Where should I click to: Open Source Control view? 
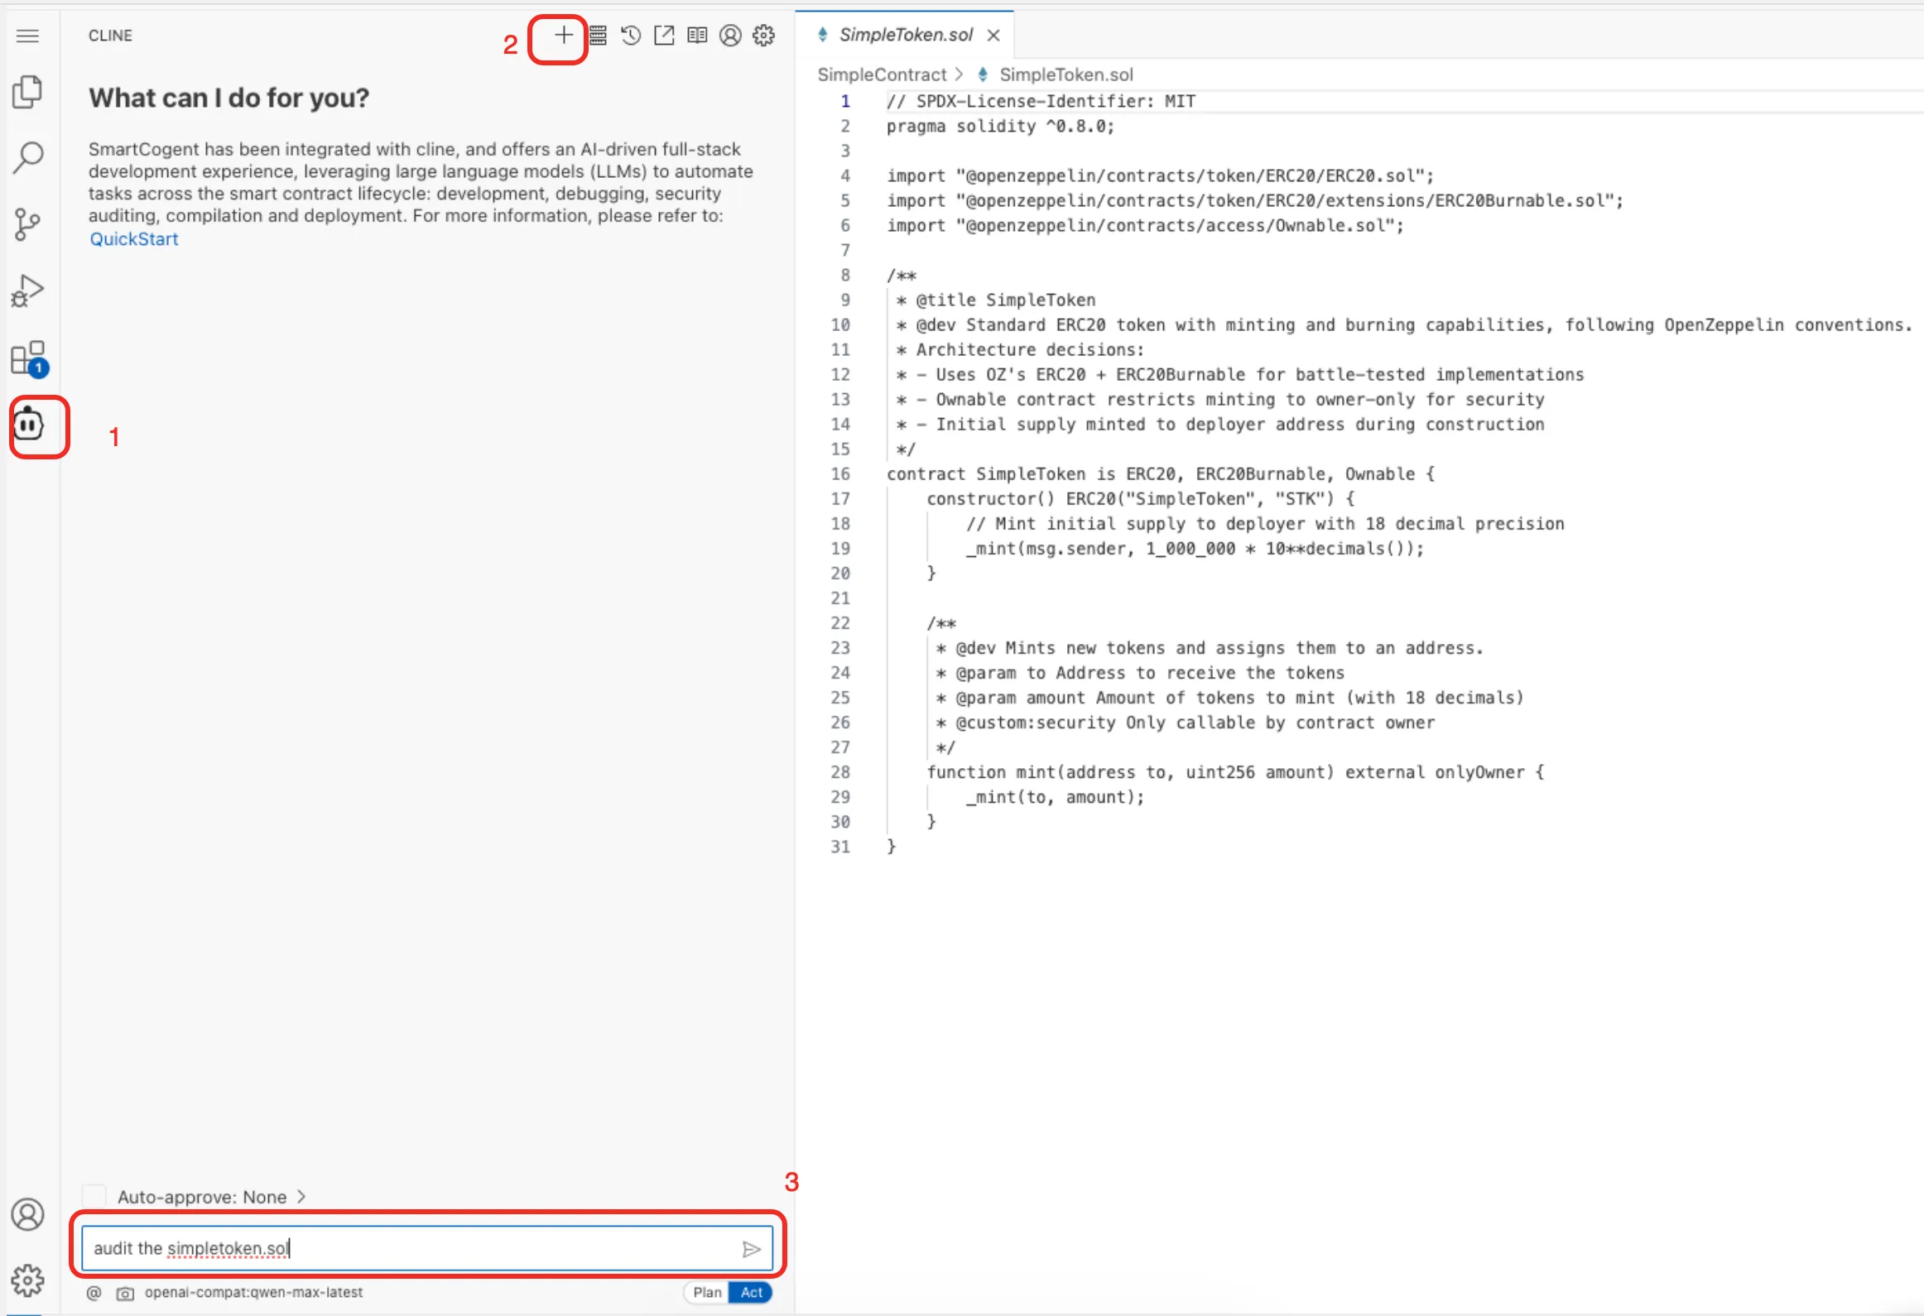(x=27, y=223)
